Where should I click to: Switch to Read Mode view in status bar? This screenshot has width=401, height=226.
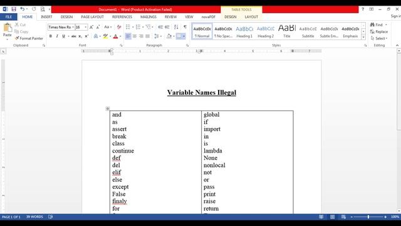click(321, 217)
